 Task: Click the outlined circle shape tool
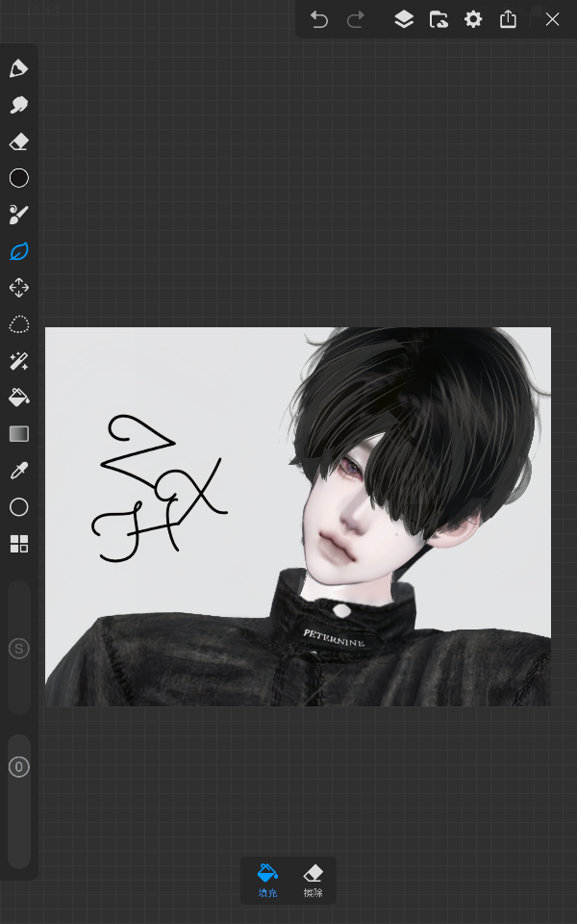point(19,507)
